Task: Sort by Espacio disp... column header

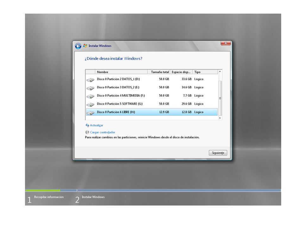Action: 181,72
